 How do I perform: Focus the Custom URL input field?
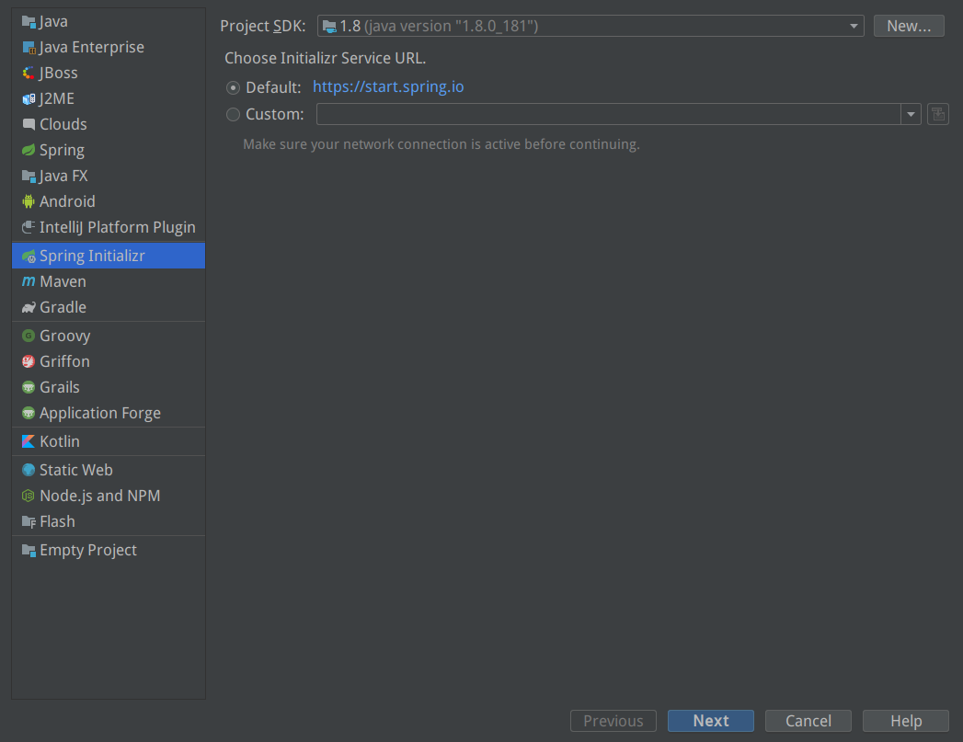tap(609, 114)
